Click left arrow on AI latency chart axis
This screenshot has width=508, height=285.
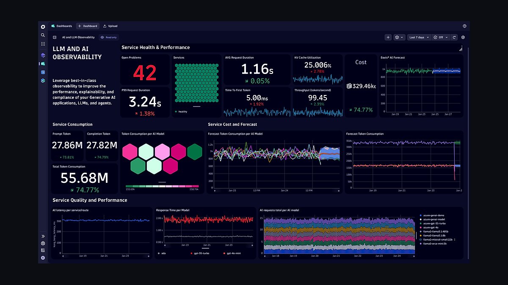point(63,256)
